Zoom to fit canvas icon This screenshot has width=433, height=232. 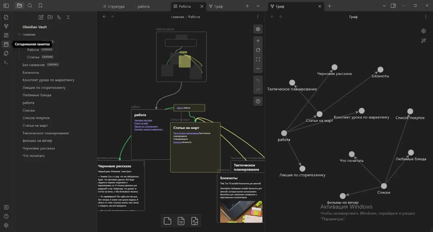click(258, 59)
